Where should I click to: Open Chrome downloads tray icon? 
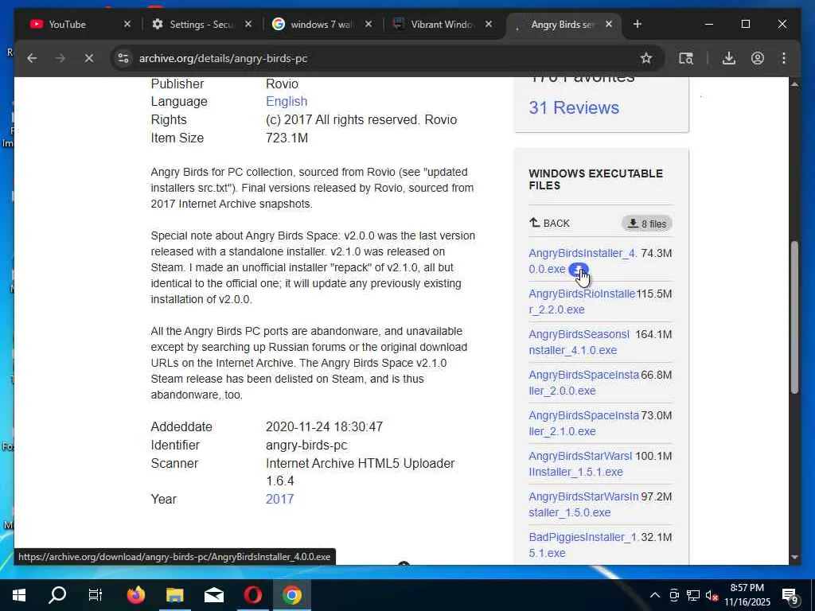(x=729, y=58)
